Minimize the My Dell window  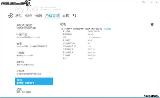tap(148, 2)
